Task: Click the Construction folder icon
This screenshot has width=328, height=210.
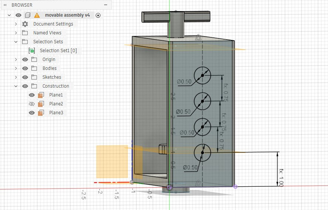Action: click(x=34, y=86)
